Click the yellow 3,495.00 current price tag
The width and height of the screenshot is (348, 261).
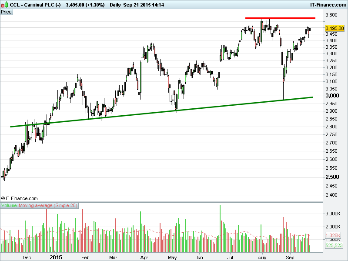(x=335, y=28)
